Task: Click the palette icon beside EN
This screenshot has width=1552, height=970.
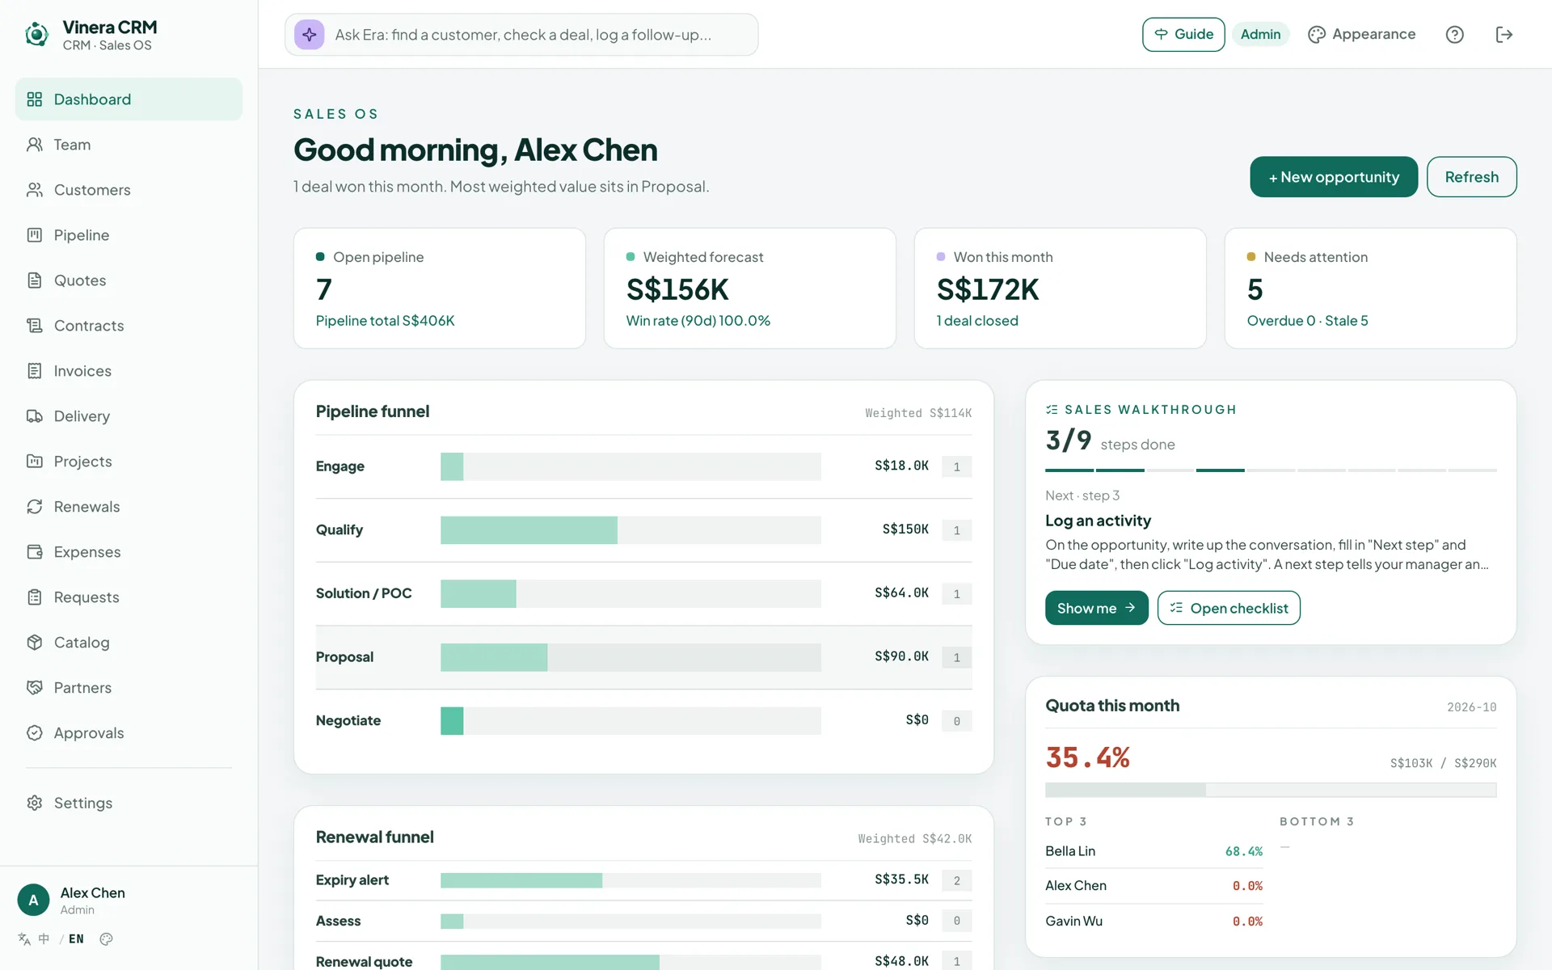Action: click(106, 938)
